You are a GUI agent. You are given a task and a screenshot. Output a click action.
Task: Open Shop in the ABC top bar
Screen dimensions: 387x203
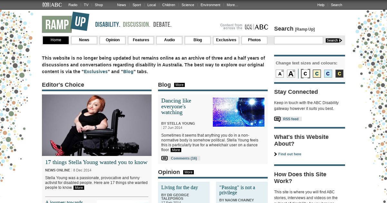point(99,5)
